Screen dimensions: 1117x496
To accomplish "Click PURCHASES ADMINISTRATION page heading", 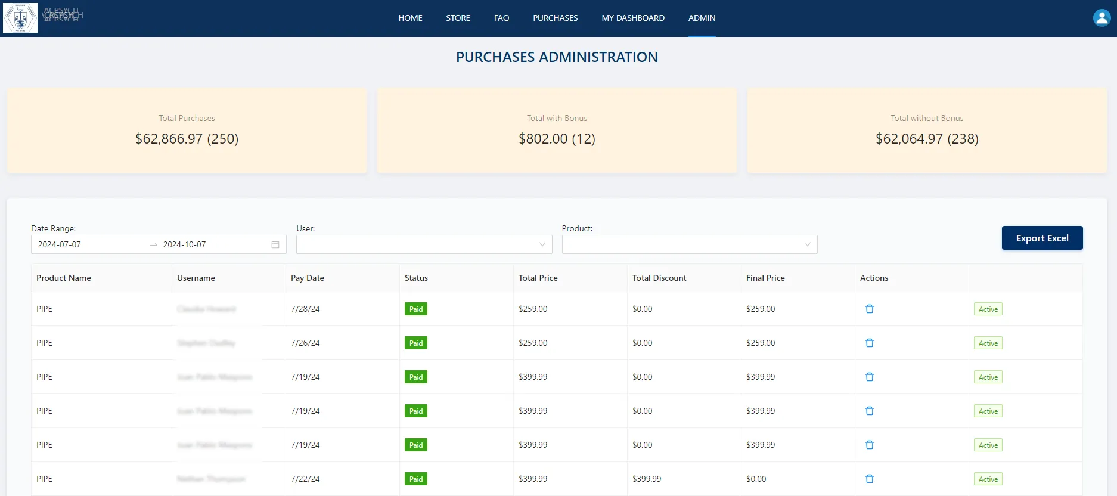I will 557,57.
